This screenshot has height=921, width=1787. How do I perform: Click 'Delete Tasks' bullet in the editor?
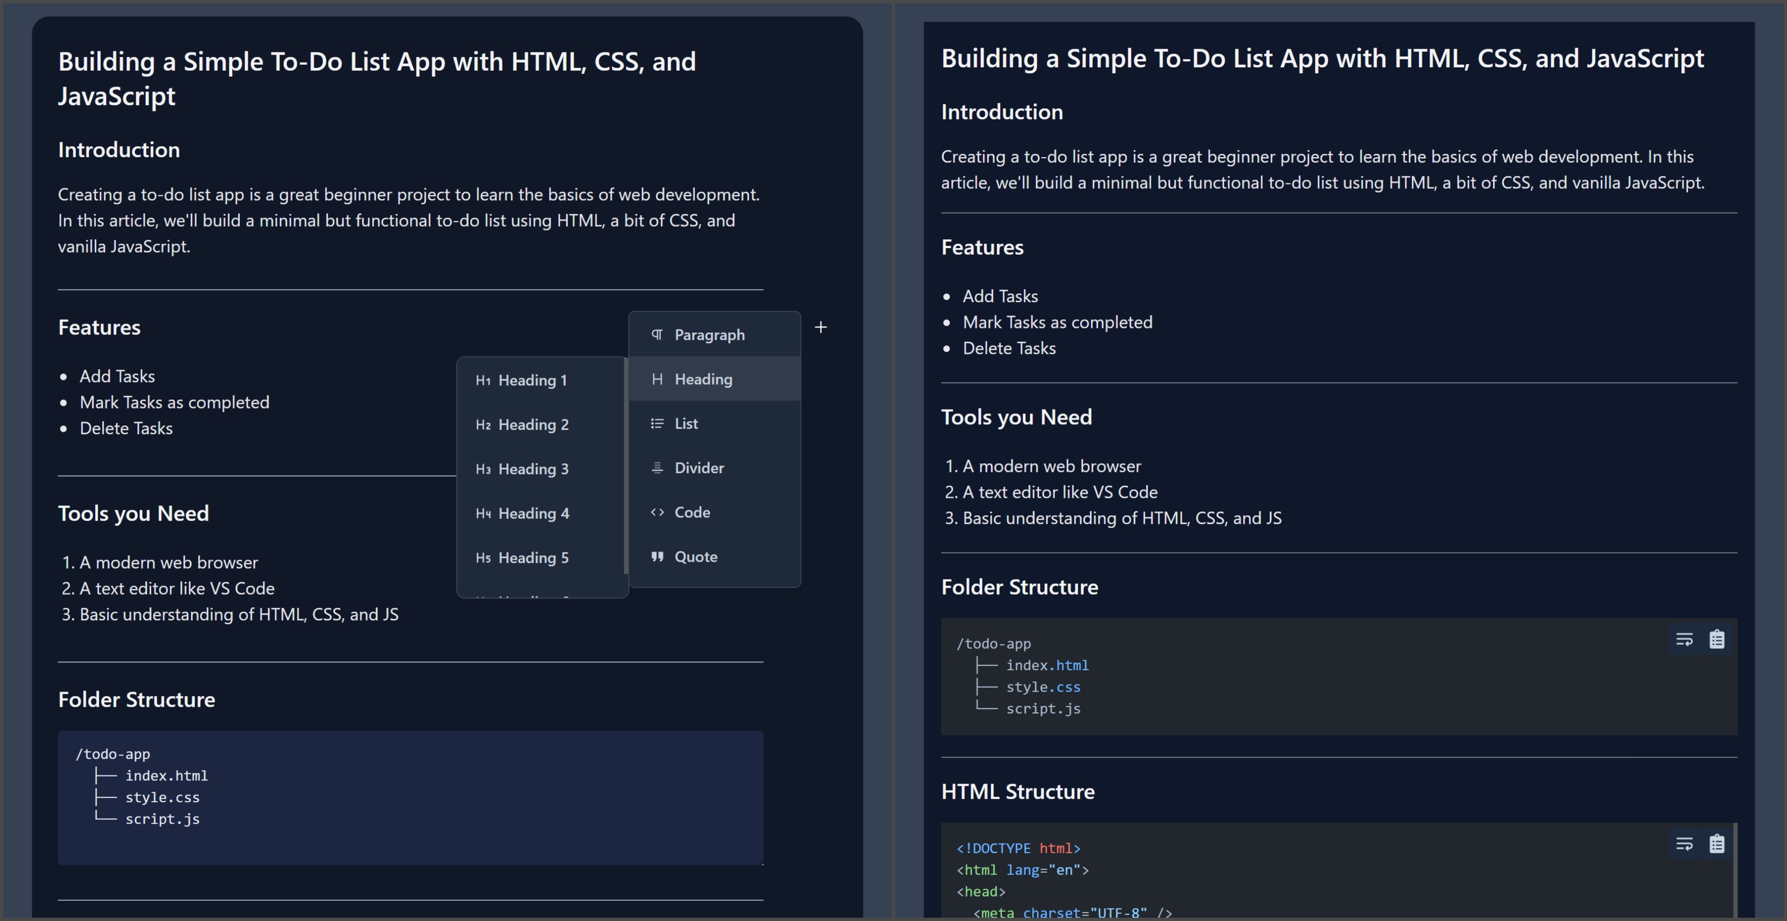[126, 428]
